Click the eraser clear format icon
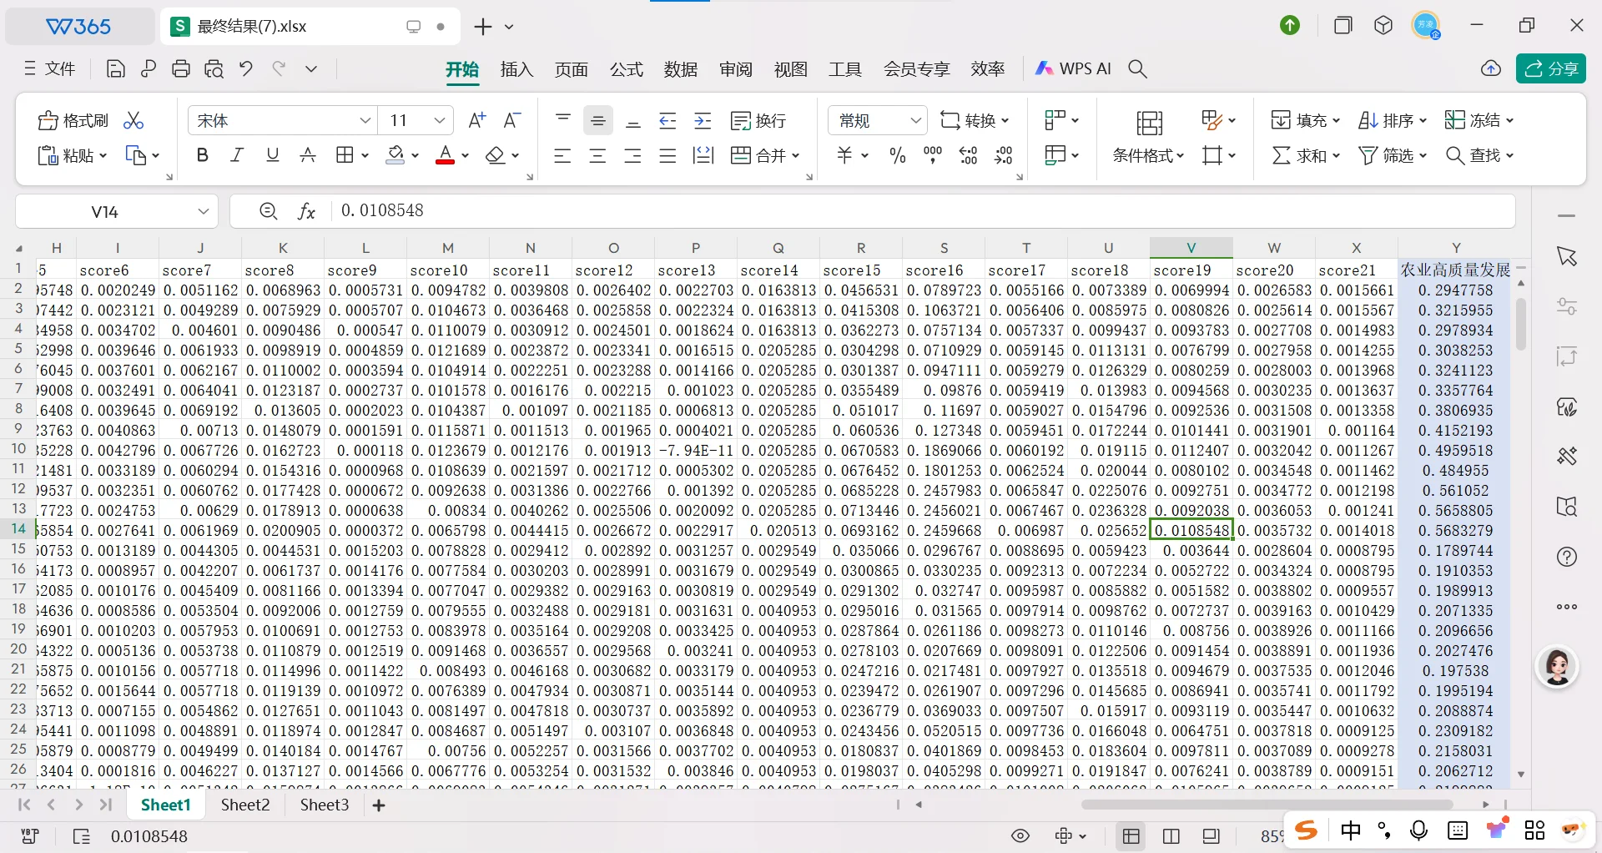1602x853 pixels. coord(496,155)
